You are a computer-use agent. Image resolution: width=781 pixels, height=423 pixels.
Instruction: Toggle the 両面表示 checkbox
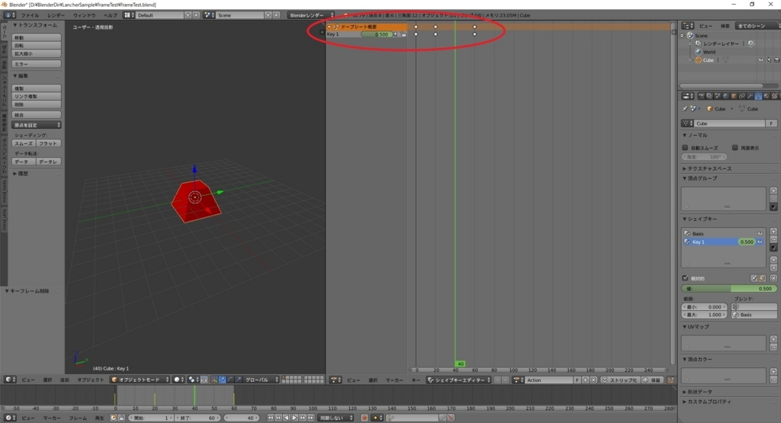(735, 148)
